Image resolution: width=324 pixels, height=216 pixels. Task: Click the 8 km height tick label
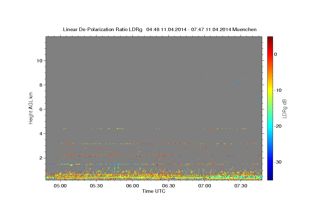point(40,85)
